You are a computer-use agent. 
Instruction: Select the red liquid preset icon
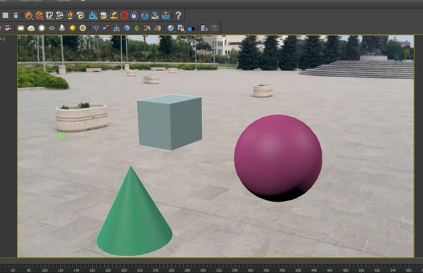124,15
